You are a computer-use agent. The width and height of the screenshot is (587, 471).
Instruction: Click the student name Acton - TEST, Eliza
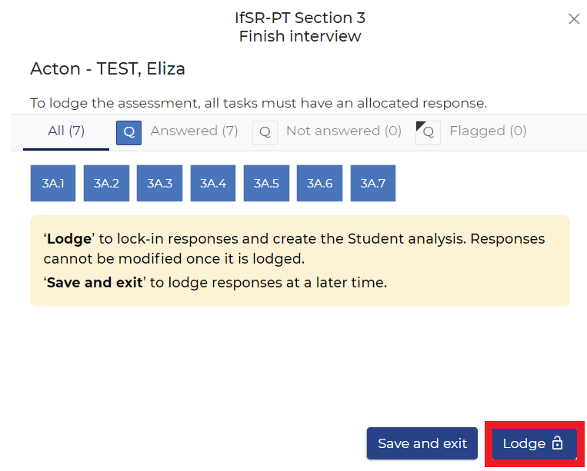pyautogui.click(x=108, y=69)
